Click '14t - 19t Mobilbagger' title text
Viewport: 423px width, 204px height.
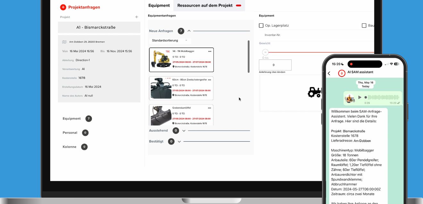click(183, 51)
